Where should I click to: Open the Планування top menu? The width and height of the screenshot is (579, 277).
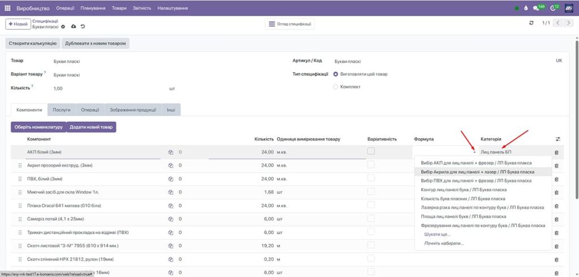click(x=93, y=8)
